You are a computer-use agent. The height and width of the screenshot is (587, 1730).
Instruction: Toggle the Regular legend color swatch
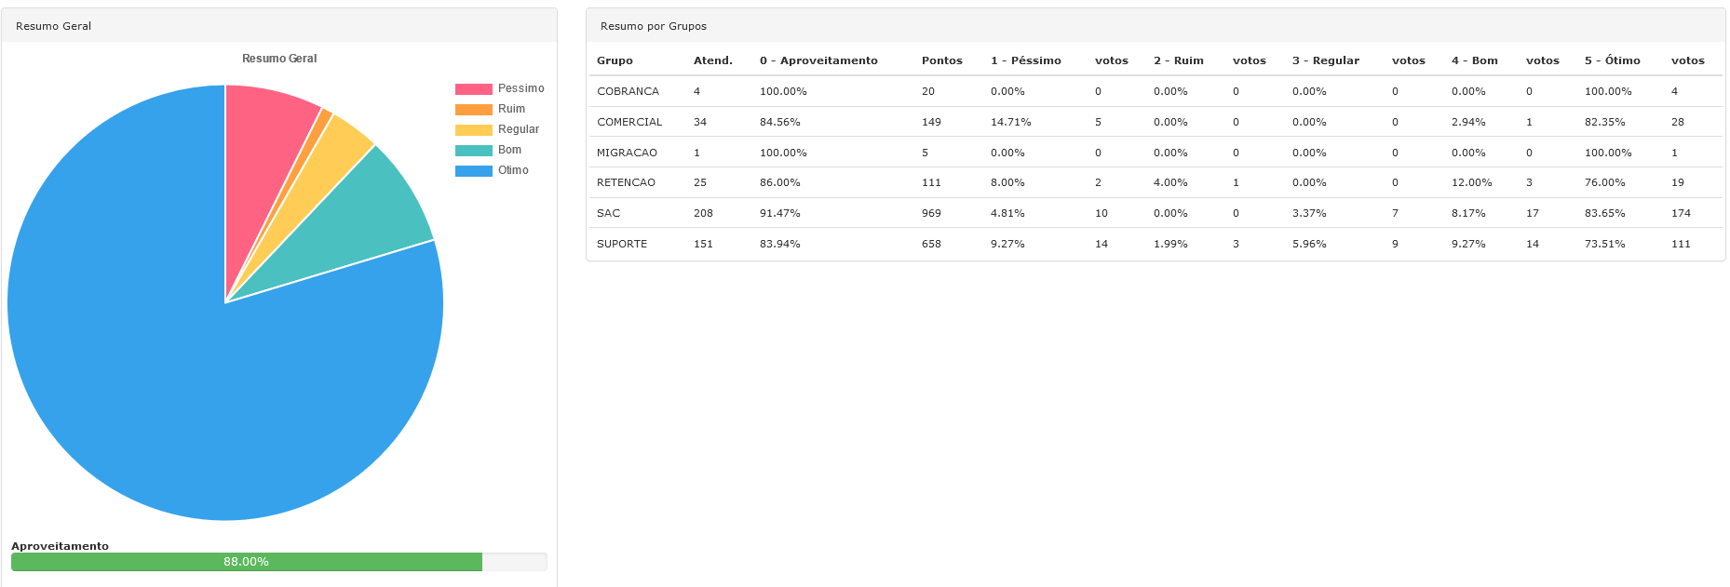coord(473,130)
